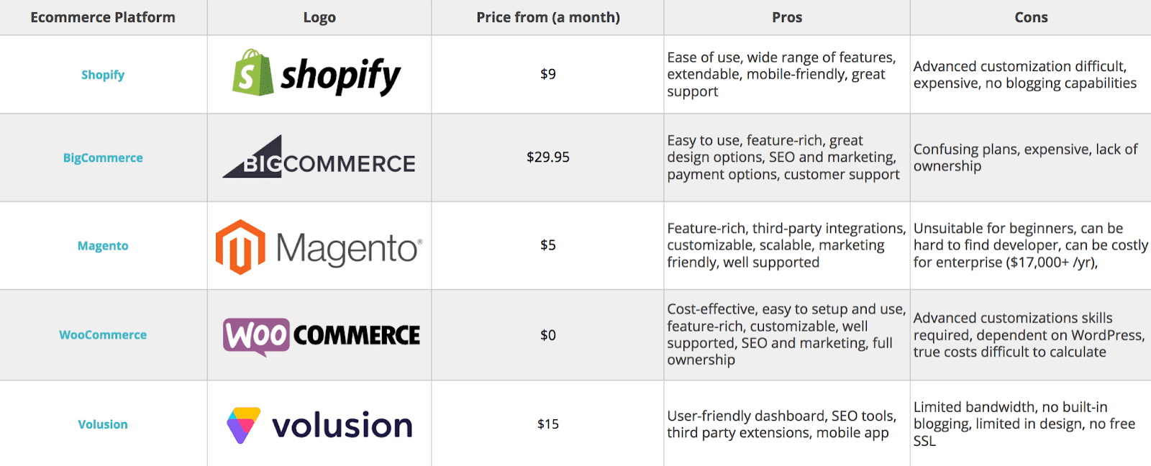Click the $15 Volusion price cell
The width and height of the screenshot is (1151, 466).
548,424
